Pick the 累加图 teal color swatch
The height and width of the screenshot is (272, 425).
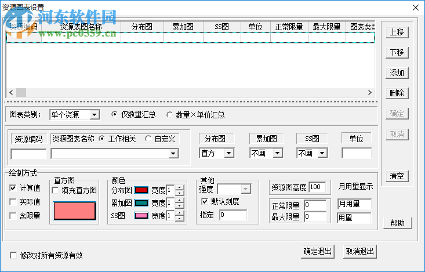141,203
